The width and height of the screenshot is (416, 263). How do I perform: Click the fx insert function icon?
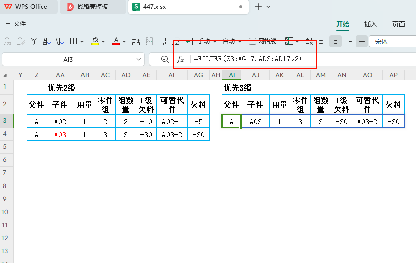coord(181,59)
